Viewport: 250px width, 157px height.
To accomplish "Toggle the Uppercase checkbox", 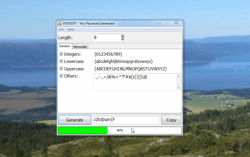I will tap(61, 69).
